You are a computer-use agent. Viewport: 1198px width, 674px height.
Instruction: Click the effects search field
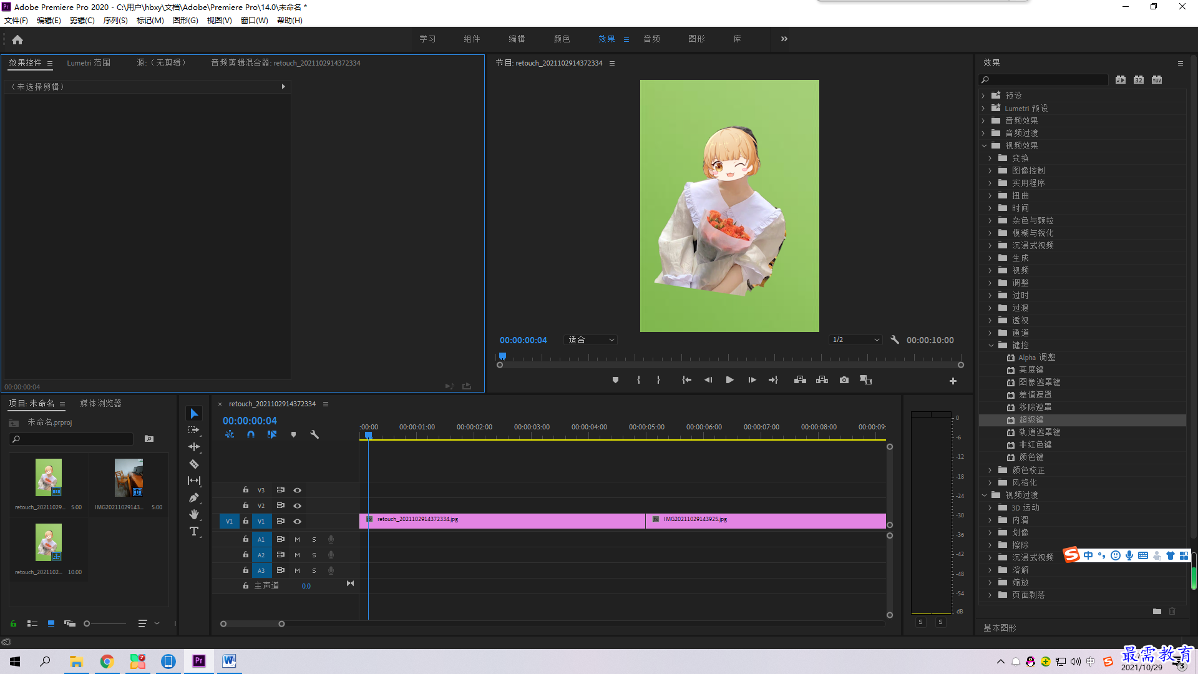(x=1045, y=80)
